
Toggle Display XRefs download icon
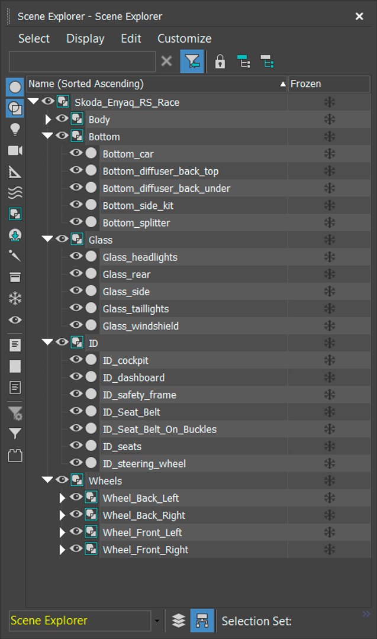coord(15,235)
